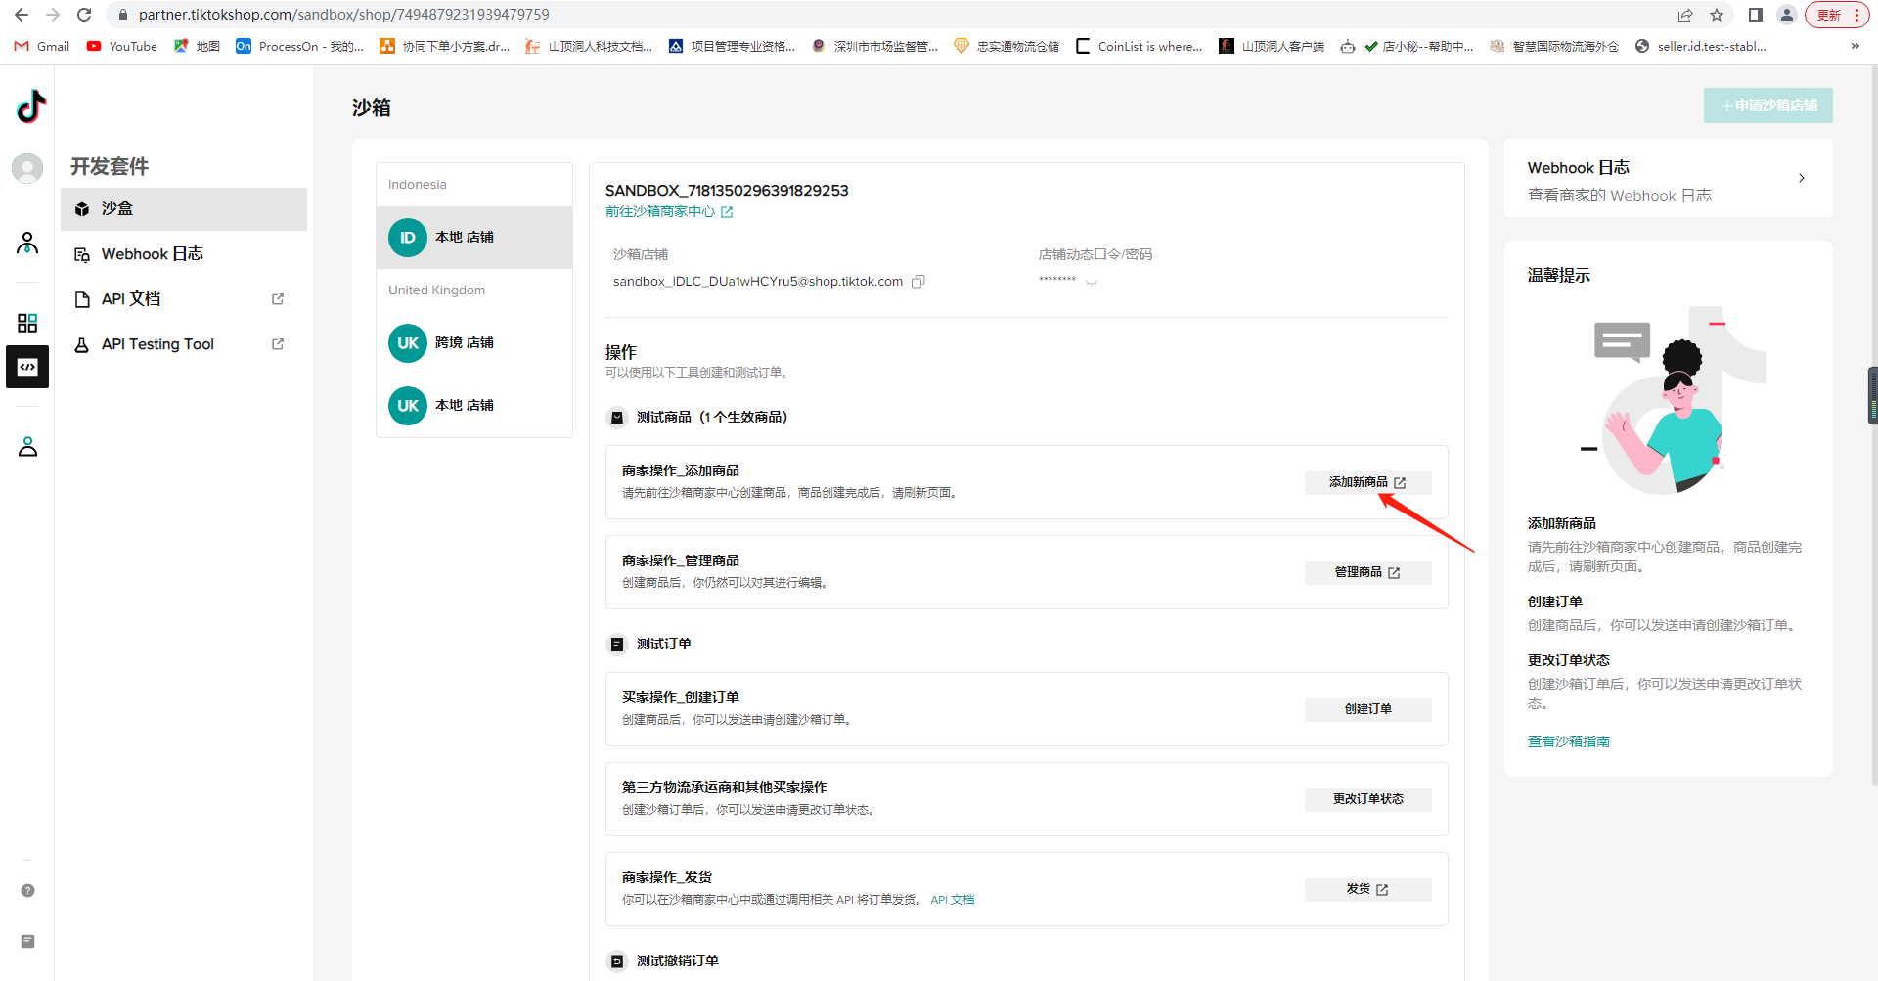1878x981 pixels.
Task: Click the user avatar in left rail
Action: click(x=27, y=168)
